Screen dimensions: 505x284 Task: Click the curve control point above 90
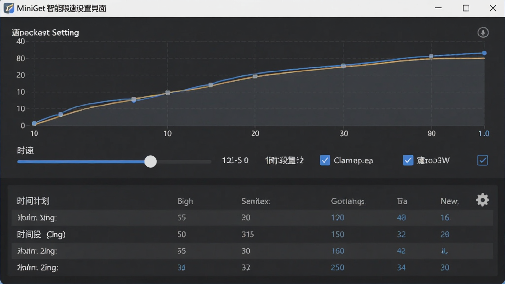(431, 56)
